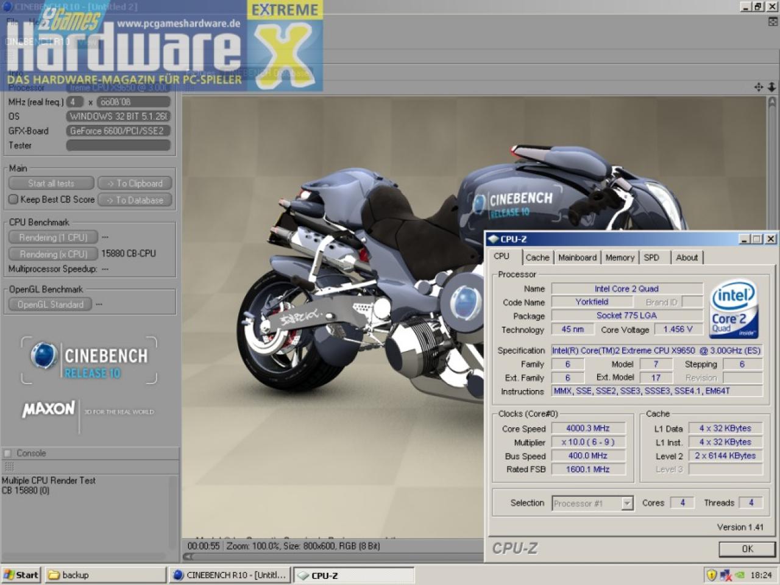Open the disconnected network tray icon
780x585 pixels.
pos(726,575)
